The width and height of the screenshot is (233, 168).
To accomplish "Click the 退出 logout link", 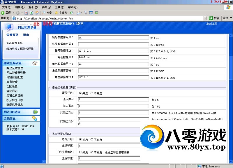I will pyautogui.click(x=26, y=35).
